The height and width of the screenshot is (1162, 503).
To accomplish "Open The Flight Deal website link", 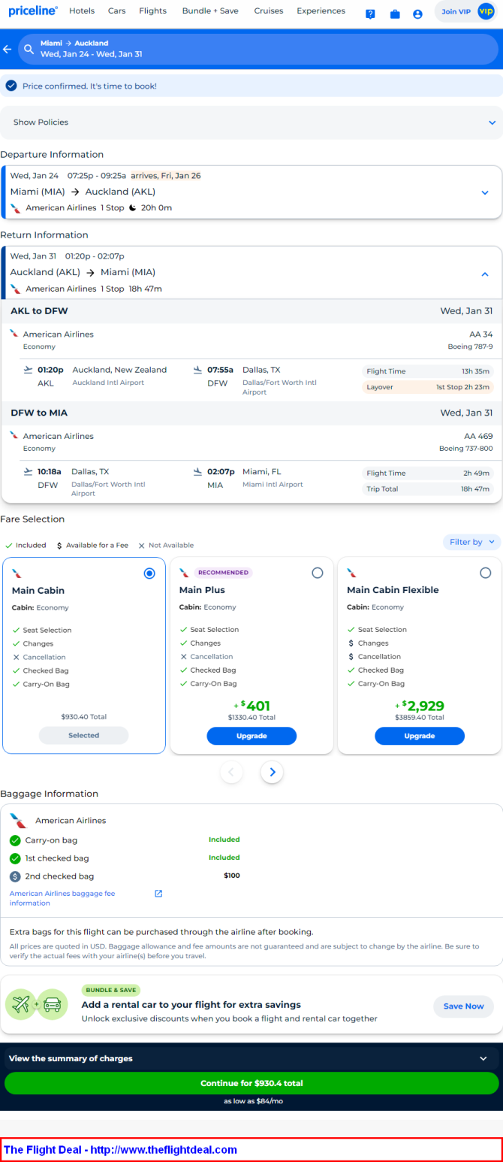I will coord(120,1149).
